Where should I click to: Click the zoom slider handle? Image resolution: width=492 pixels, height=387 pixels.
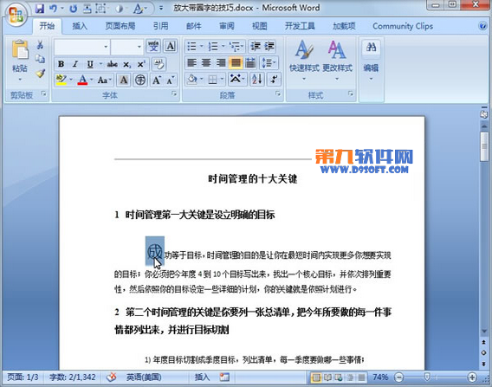coord(427,377)
